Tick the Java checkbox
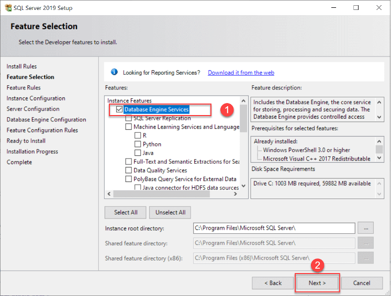The image size is (391, 296). (138, 153)
